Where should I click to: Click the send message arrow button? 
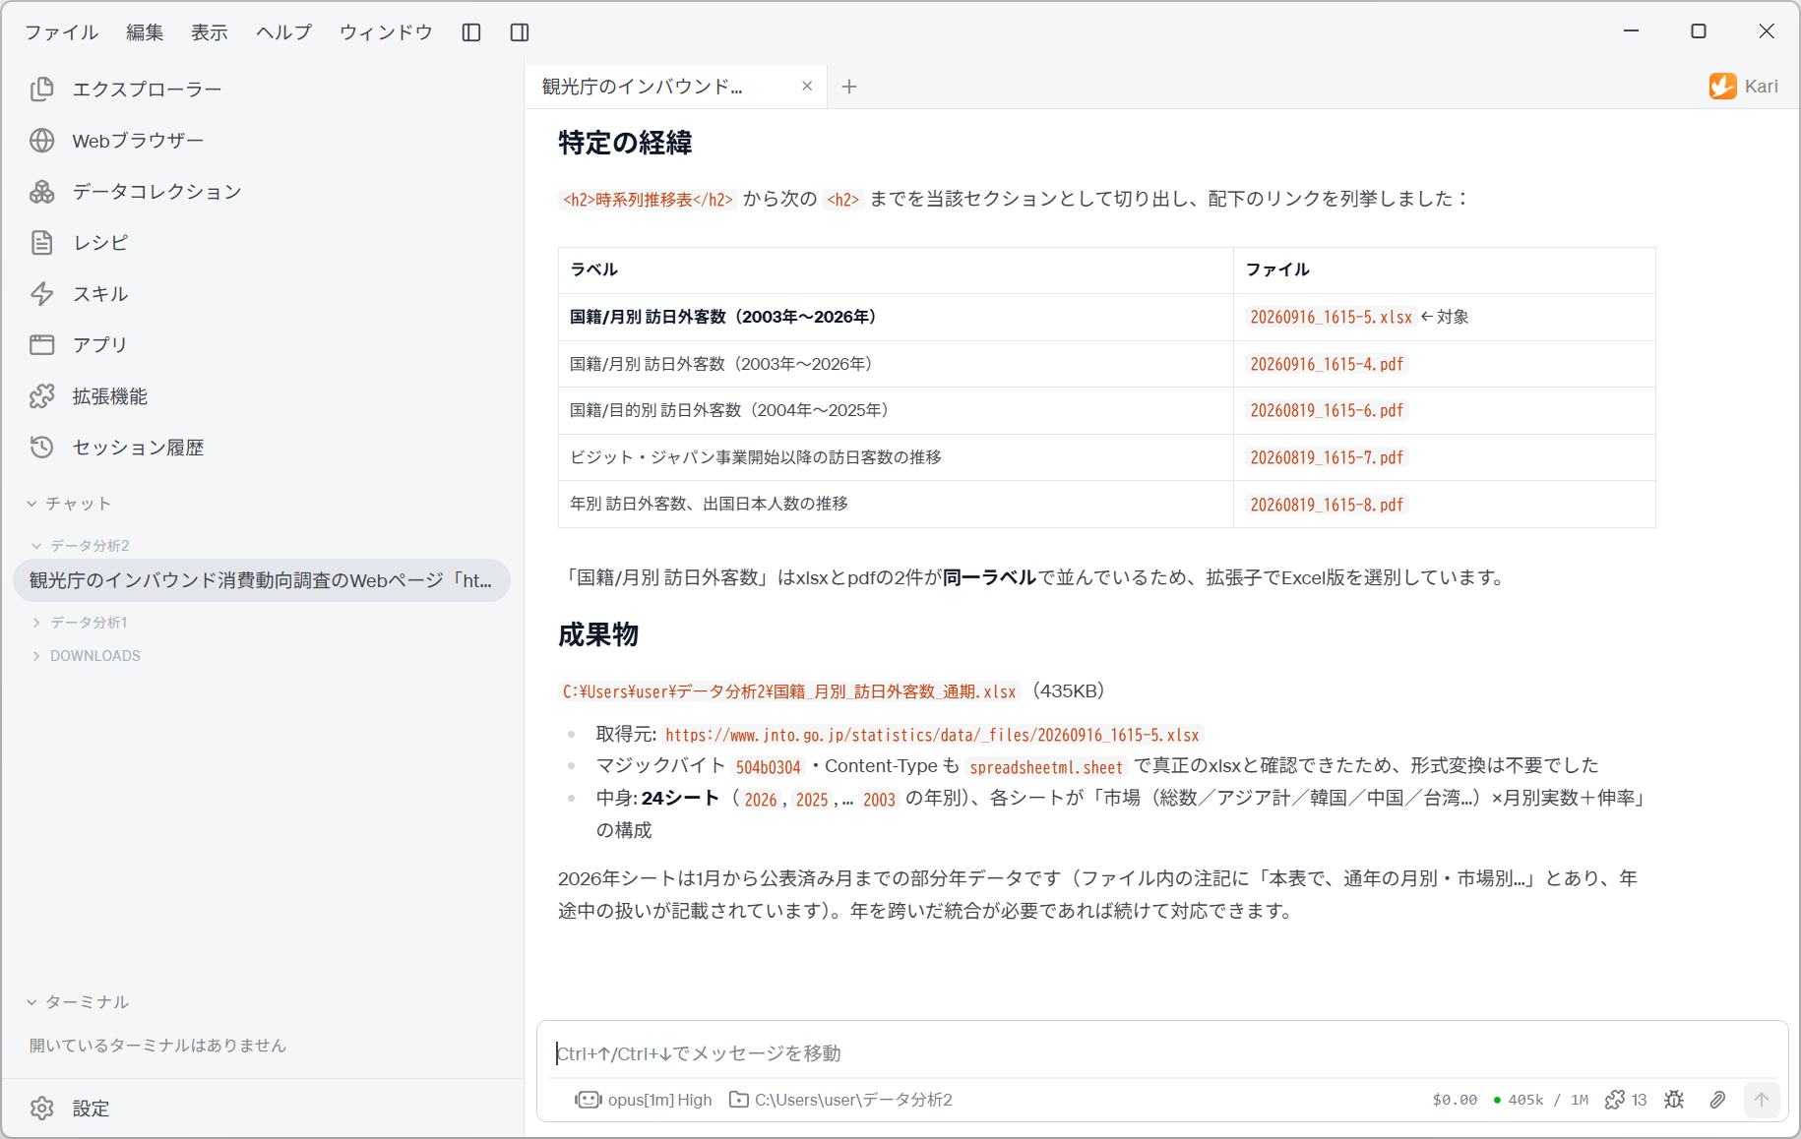coord(1762,1100)
